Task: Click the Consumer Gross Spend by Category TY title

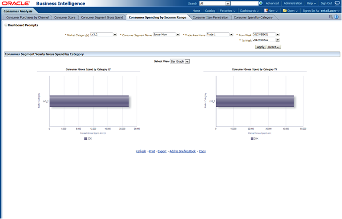Action: [254, 70]
